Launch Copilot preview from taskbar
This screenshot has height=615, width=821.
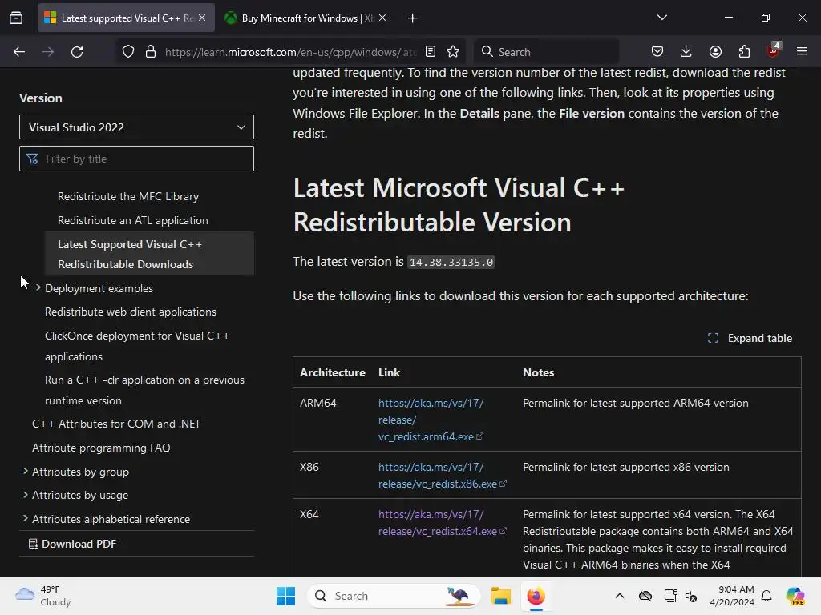click(x=795, y=596)
